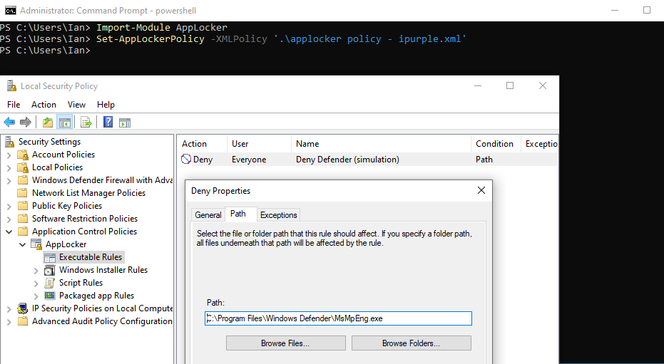
Task: Select the Deny Defender (simulation) rule icon
Action: pyautogui.click(x=186, y=160)
